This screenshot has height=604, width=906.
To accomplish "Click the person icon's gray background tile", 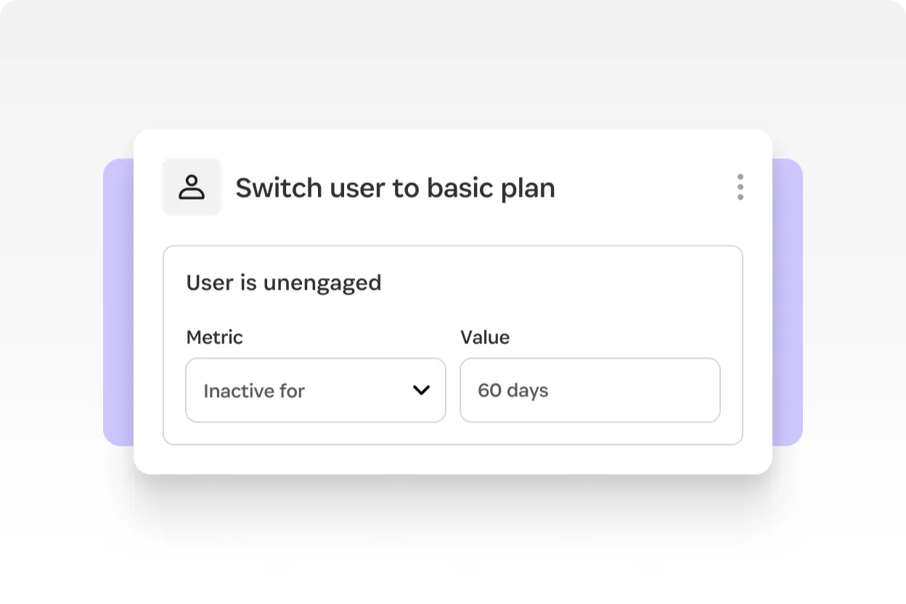I will tap(191, 187).
